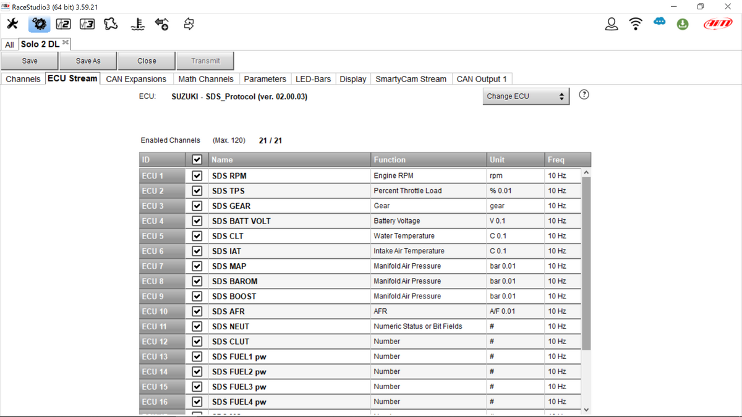742x417 pixels.
Task: Open the Analysis 3 toolbar icon
Action: click(x=87, y=24)
